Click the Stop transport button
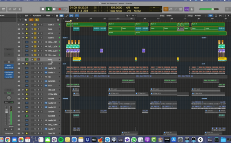This screenshot has height=143, width=231. pyautogui.click(x=43, y=9)
